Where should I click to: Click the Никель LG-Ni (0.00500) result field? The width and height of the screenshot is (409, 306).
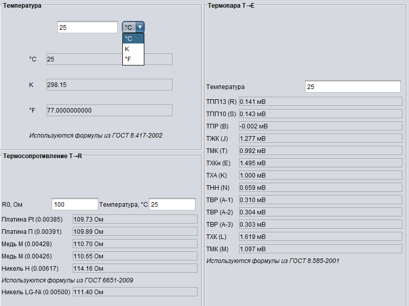tap(135, 292)
